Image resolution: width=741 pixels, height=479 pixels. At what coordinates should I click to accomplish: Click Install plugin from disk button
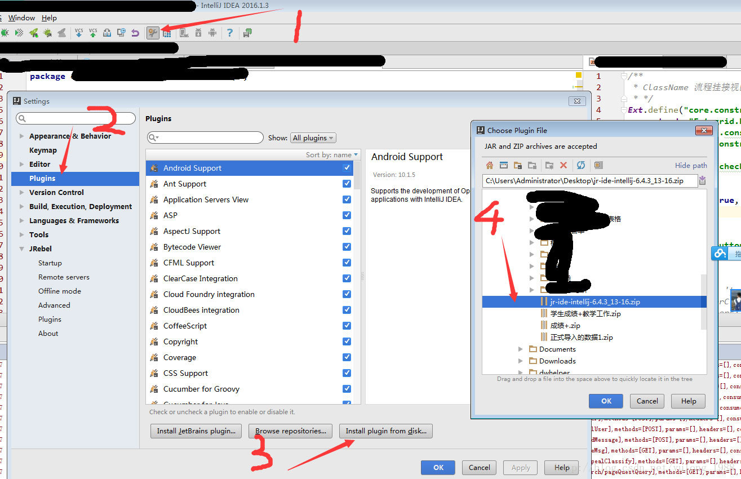coord(386,431)
